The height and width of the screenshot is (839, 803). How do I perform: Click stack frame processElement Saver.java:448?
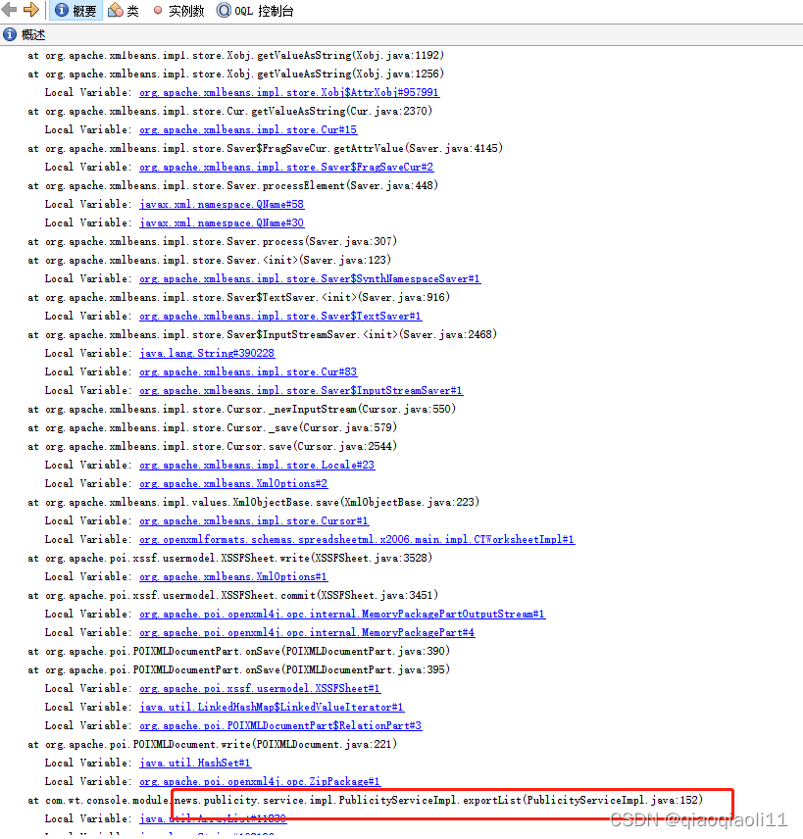233,185
